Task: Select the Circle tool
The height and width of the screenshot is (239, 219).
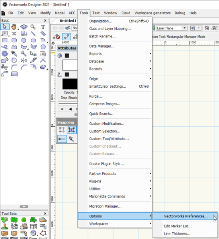Action: point(23,40)
